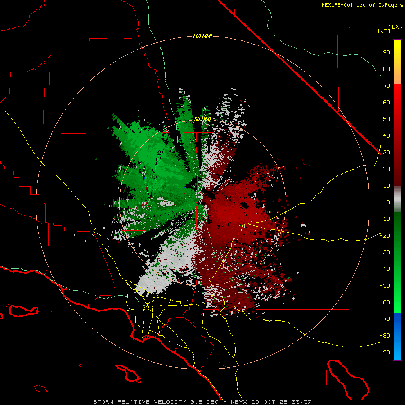This screenshot has height=405, width=405.
Task: Click the -30 value on the velocity scale
Action: pos(385,252)
